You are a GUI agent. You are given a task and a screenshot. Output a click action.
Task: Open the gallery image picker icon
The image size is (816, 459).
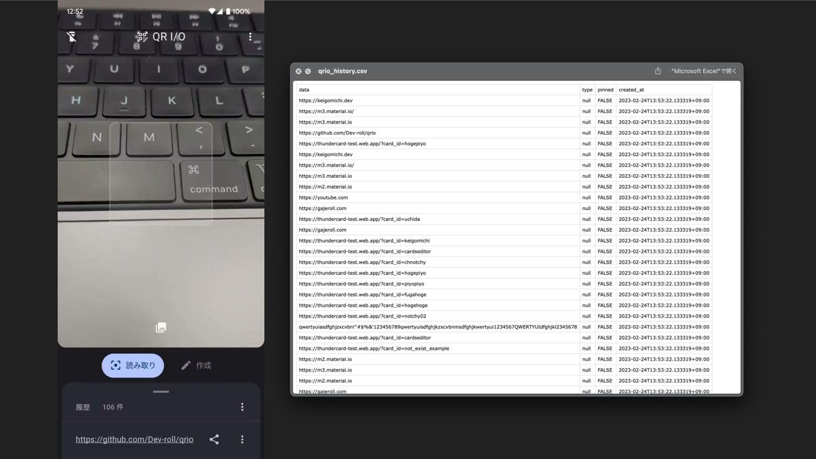(161, 327)
